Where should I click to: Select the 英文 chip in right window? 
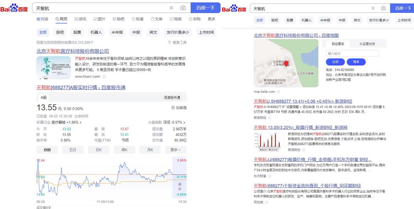[x=357, y=20]
